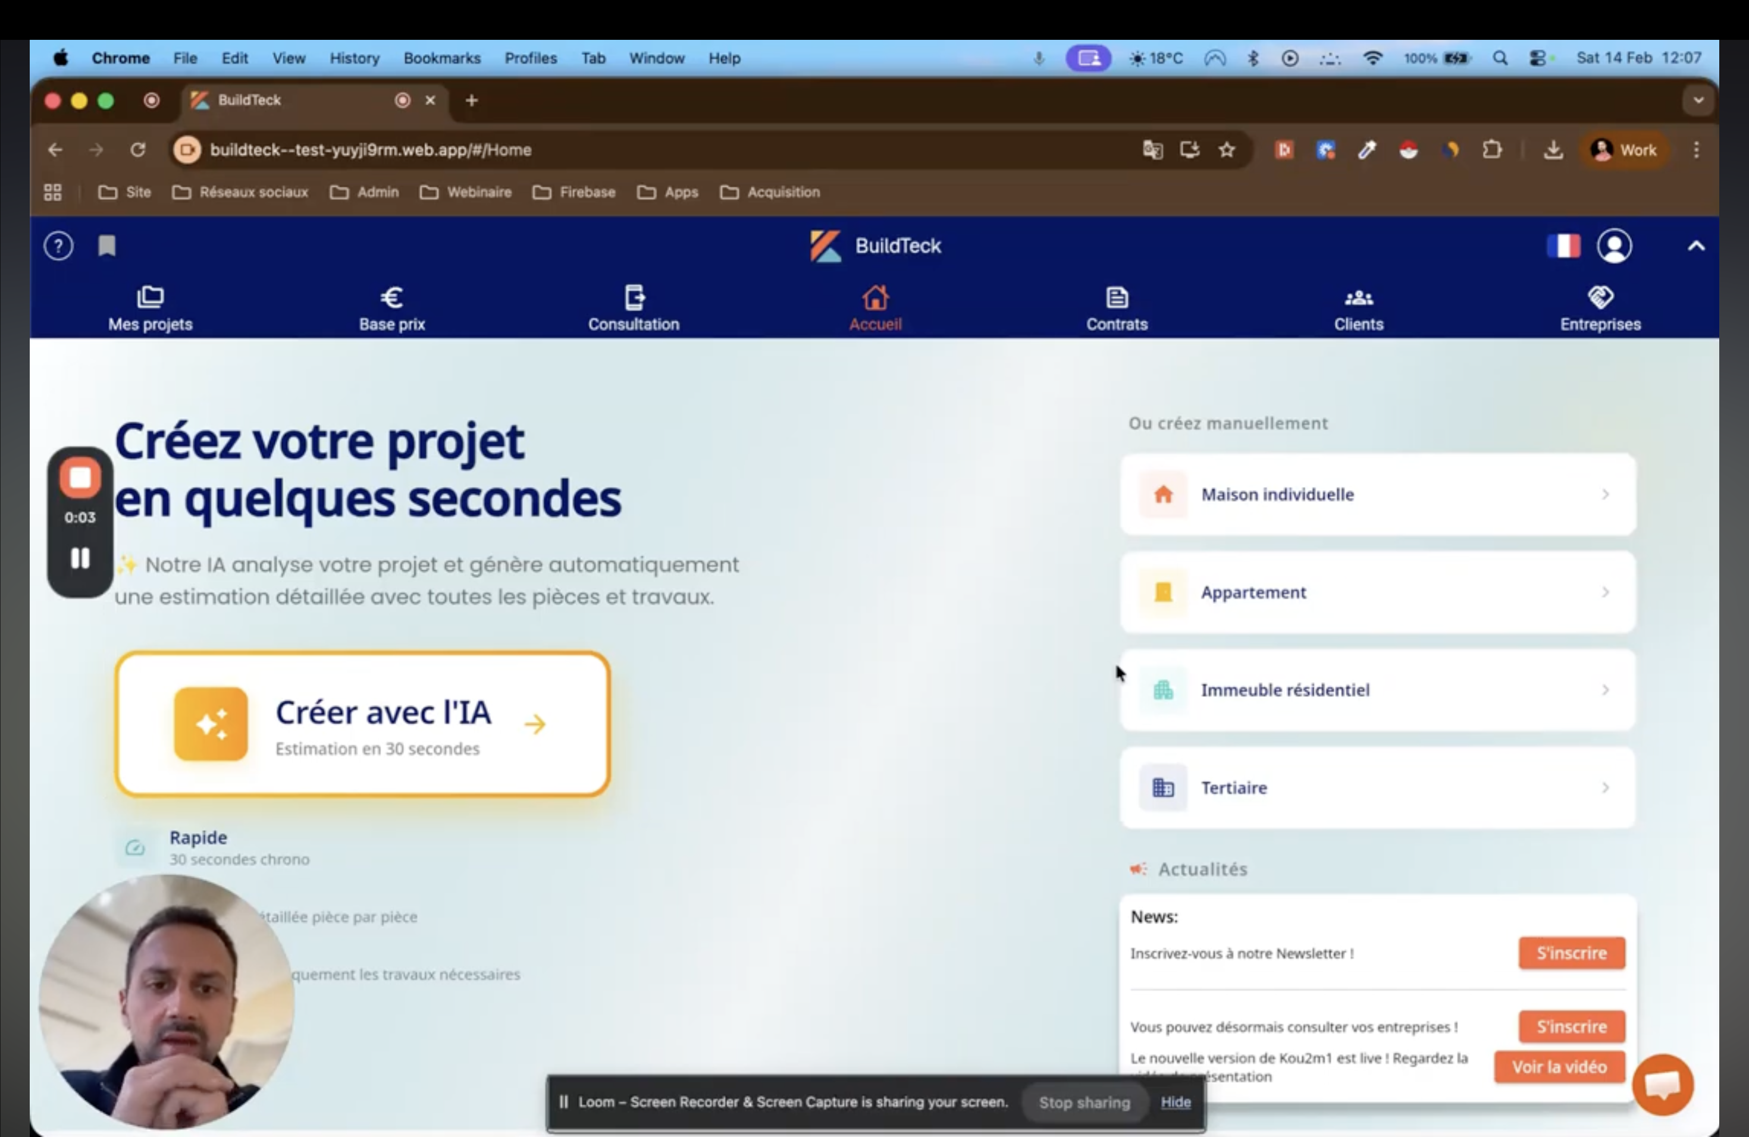Click the help icon in the BuildTeck header
The width and height of the screenshot is (1749, 1137).
click(58, 246)
